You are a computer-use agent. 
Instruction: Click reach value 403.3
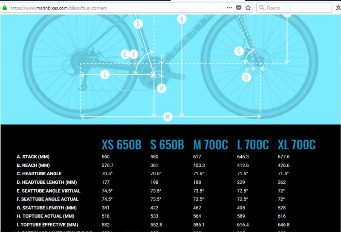click(199, 165)
